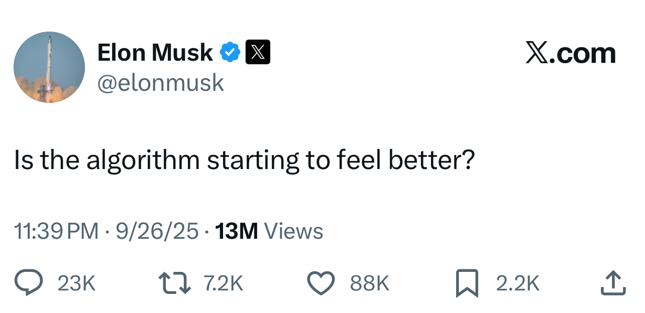
Task: Click the Elon Musk display name
Action: tap(155, 52)
